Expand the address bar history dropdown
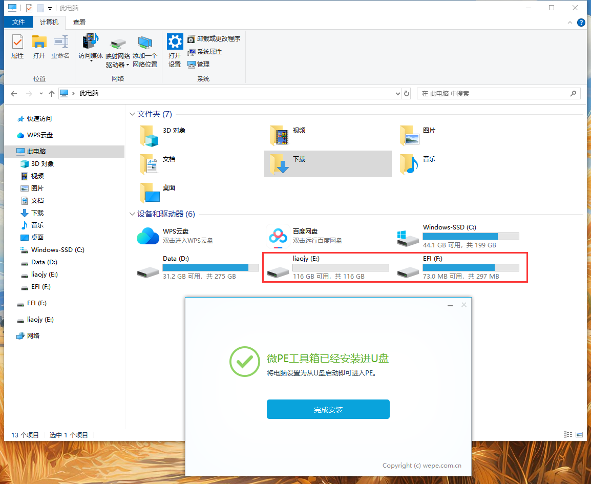Image resolution: width=591 pixels, height=484 pixels. 397,94
